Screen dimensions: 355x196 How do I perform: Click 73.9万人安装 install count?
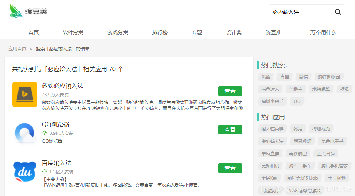click(55, 94)
